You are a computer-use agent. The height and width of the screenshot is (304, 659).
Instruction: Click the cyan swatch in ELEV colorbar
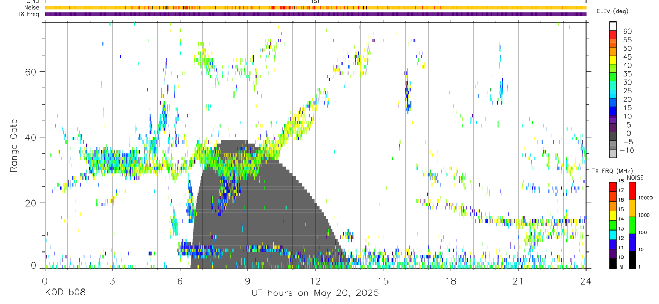[613, 94]
